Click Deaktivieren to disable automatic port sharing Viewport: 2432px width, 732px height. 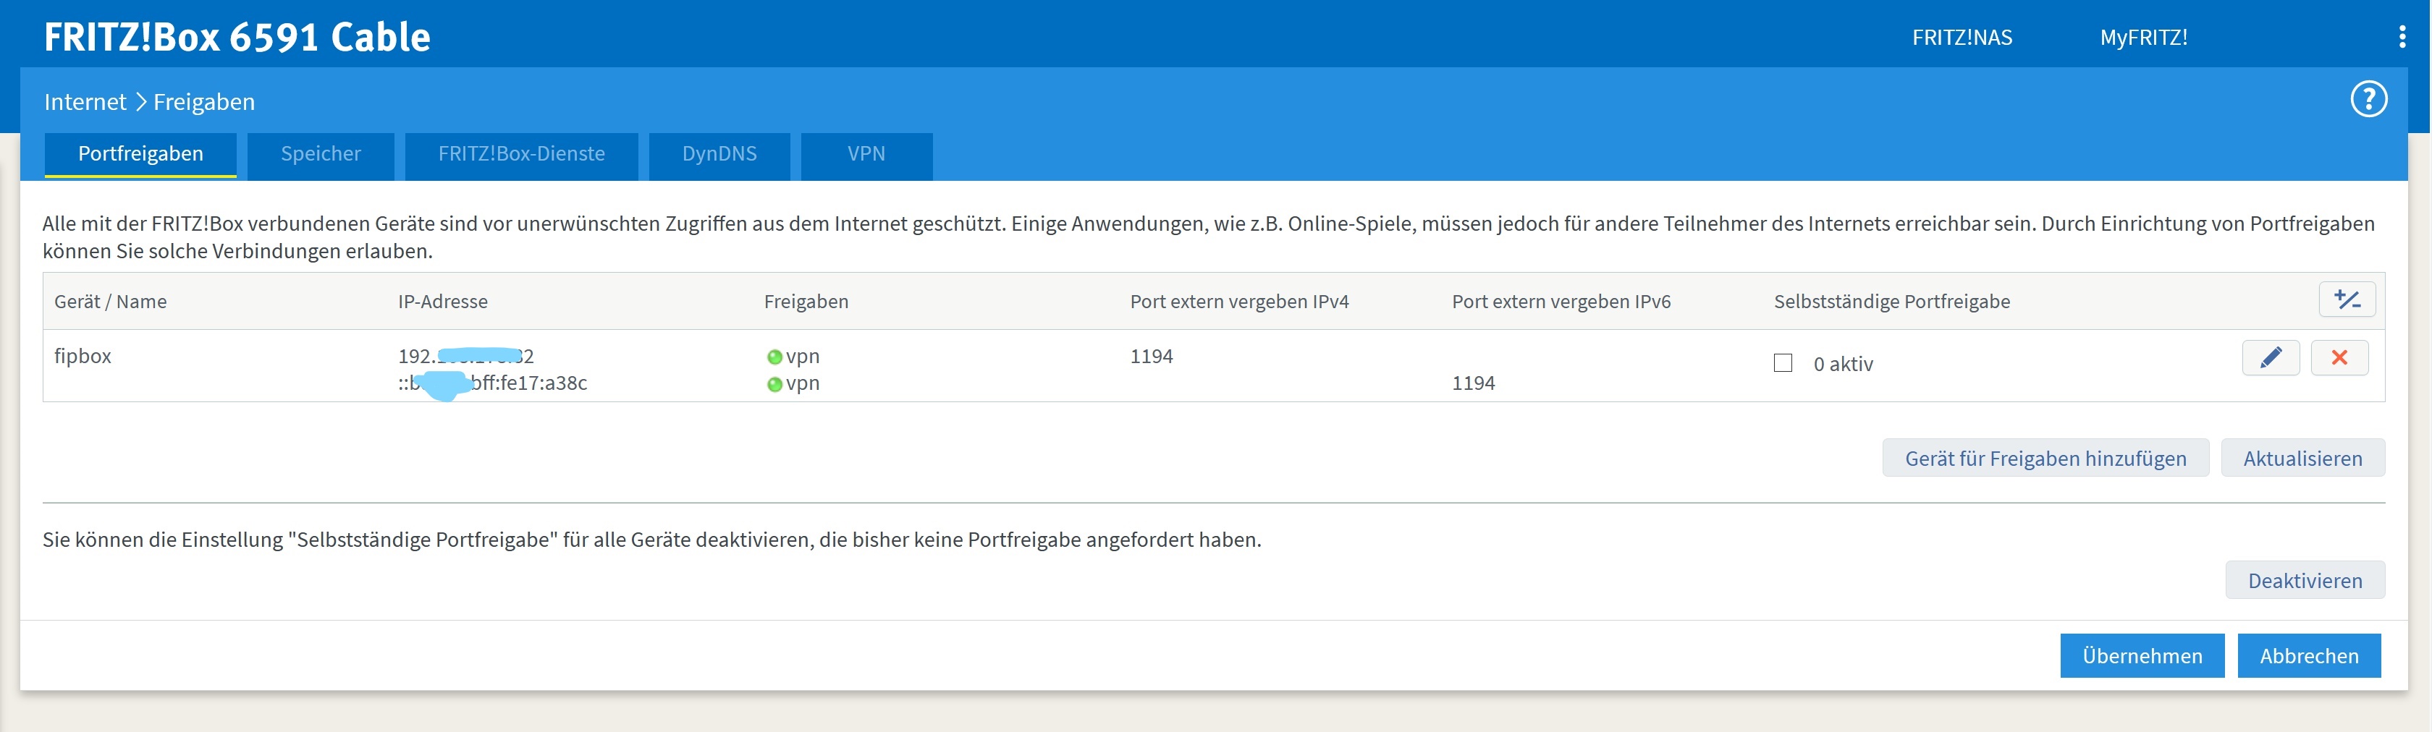tap(2305, 580)
